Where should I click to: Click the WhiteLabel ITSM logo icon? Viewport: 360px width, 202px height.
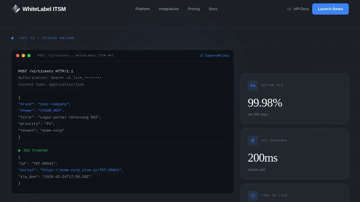pyautogui.click(x=16, y=9)
